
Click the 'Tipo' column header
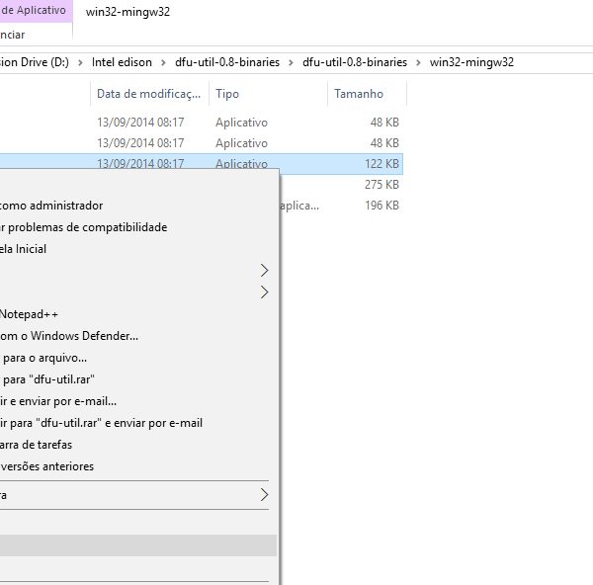(228, 94)
